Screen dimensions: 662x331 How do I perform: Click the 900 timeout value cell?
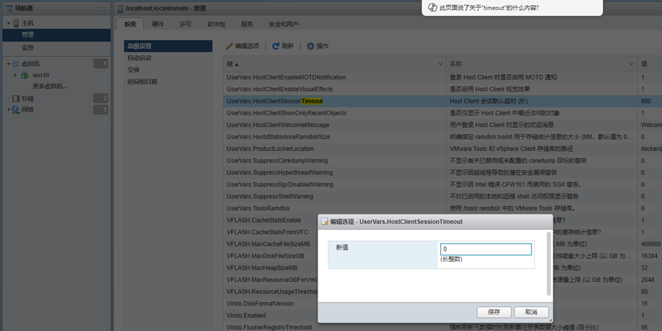tap(650, 101)
